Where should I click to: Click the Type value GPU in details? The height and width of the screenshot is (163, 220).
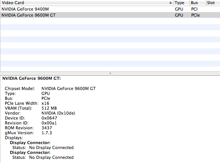[45, 93]
